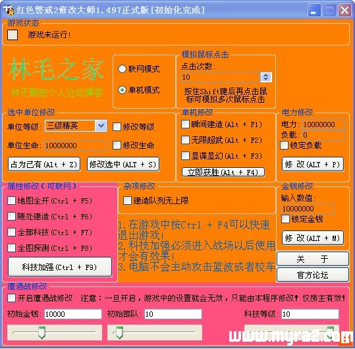Adjust the 初始金钱 slider thumb
Screen dimensions: 355x349
coord(41,333)
